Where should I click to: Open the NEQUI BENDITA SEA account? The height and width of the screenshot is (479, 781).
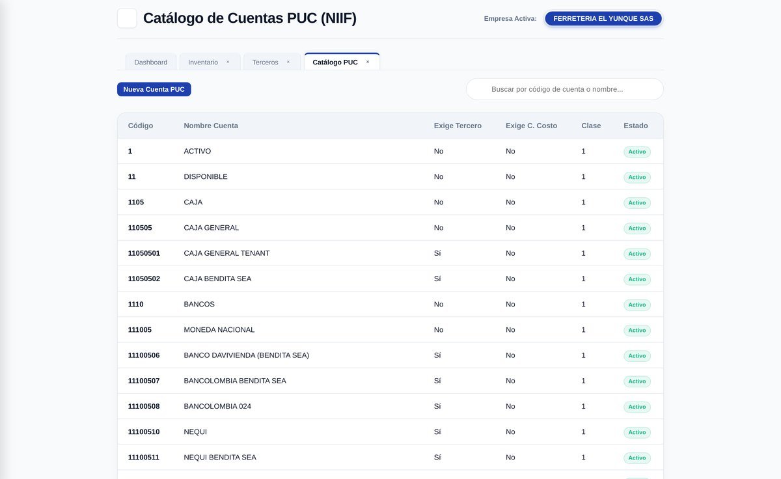click(220, 457)
